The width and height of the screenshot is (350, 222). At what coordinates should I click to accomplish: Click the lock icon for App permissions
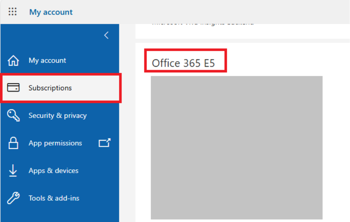pos(13,143)
